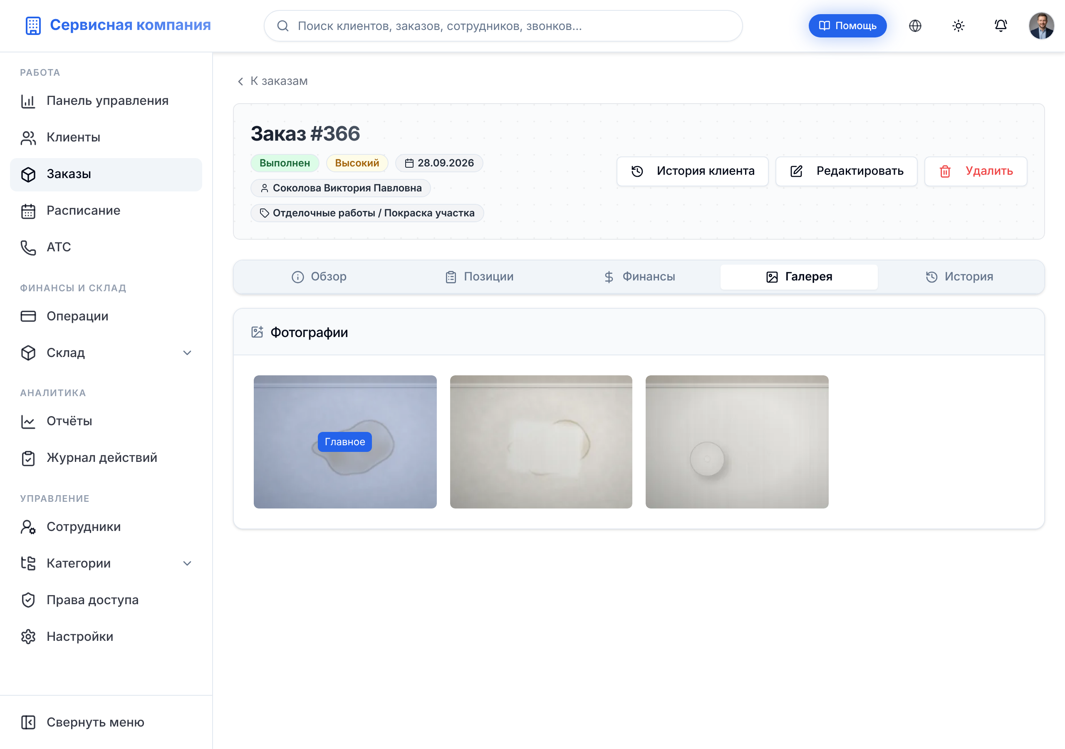Image resolution: width=1065 pixels, height=749 pixels.
Task: Click the Удалить trash icon
Action: pos(945,171)
